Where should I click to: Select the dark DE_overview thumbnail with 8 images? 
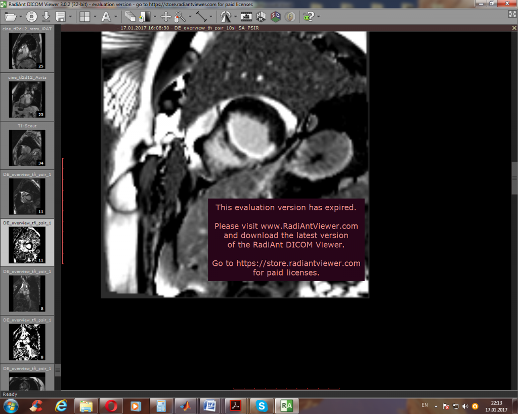coord(27,291)
